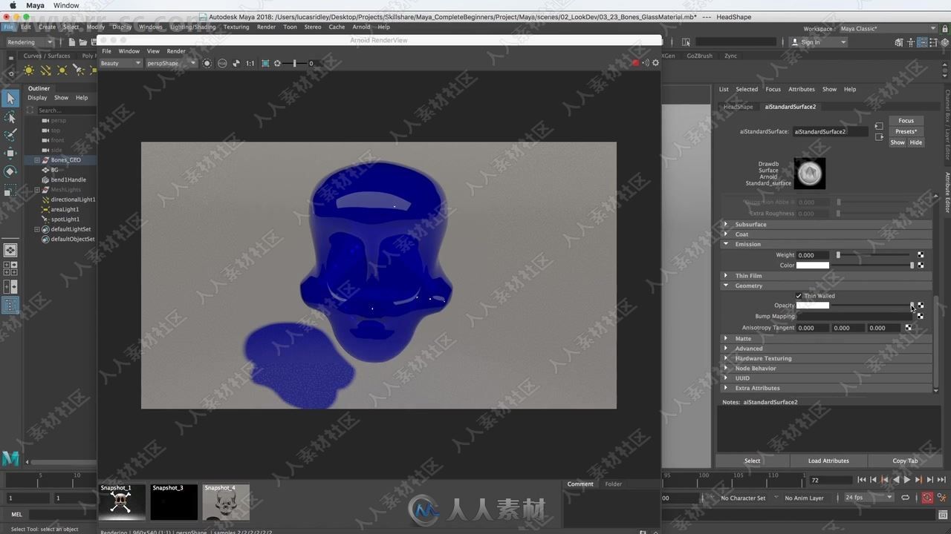Expand the MeshLights group in Outliner
Image resolution: width=951 pixels, height=534 pixels.
point(37,190)
